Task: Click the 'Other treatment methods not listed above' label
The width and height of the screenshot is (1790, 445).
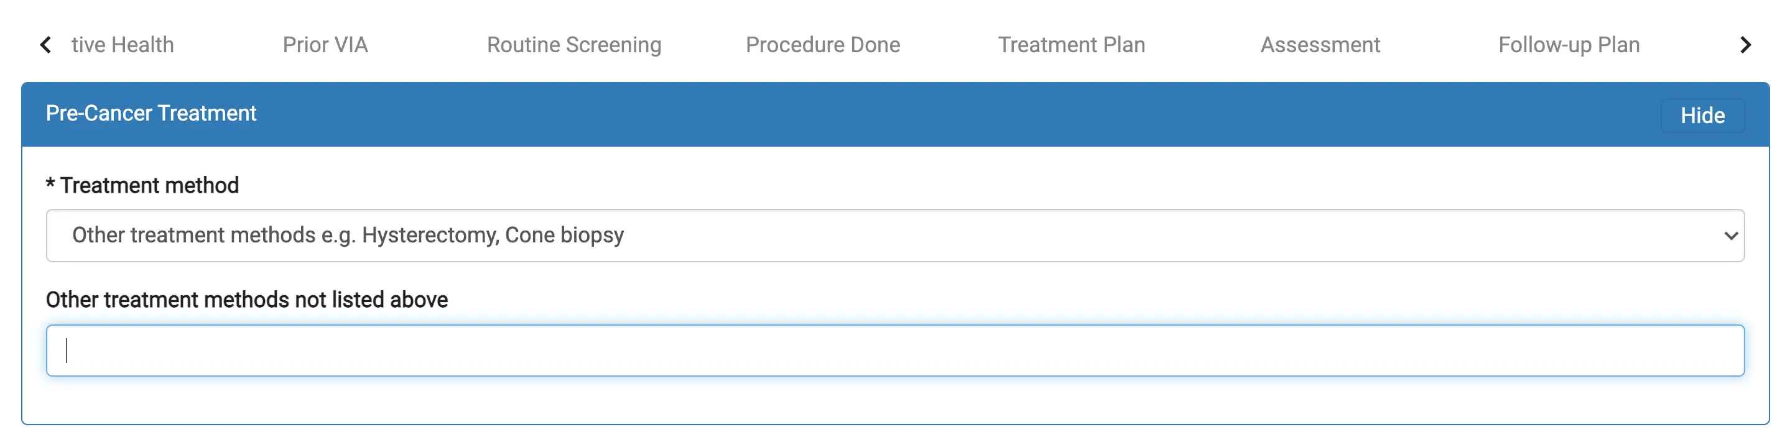Action: coord(247,300)
